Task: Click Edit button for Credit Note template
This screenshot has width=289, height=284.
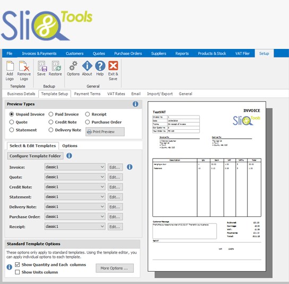Action: (x=115, y=187)
